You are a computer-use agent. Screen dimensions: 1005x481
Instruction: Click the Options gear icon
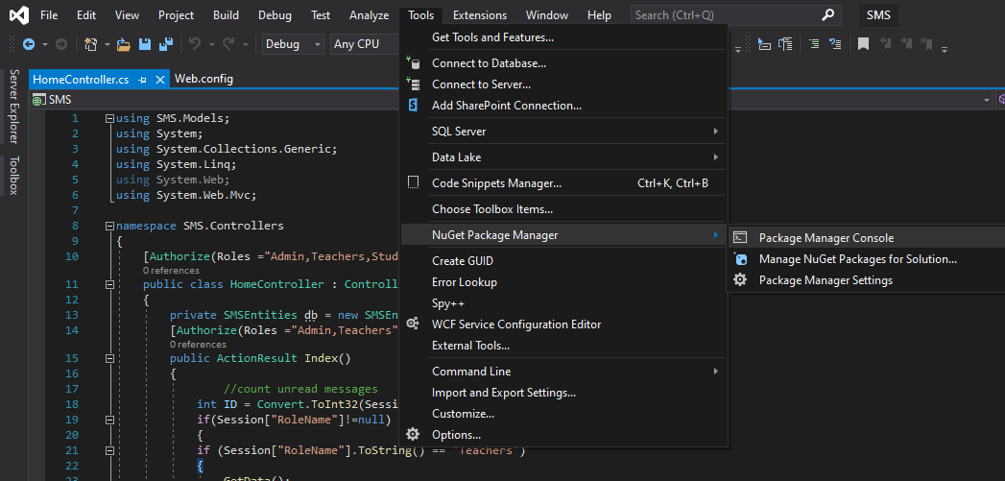click(414, 434)
